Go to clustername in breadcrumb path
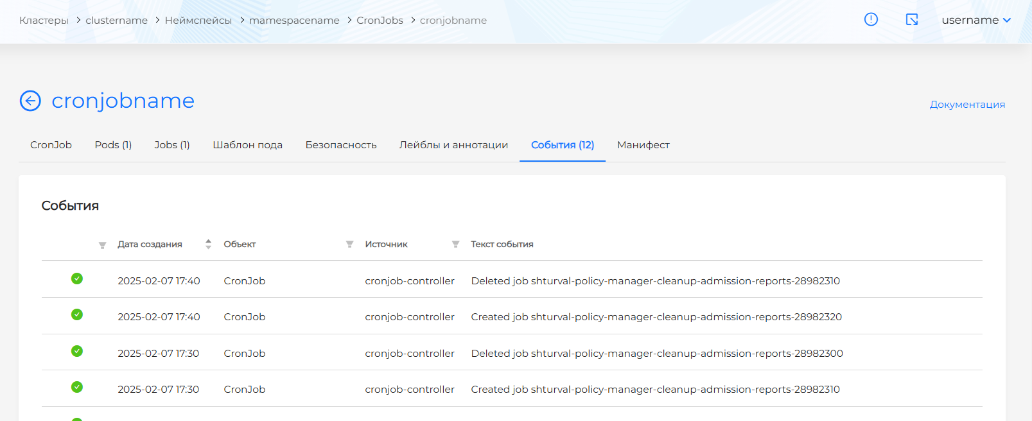1032x421 pixels. [x=116, y=21]
